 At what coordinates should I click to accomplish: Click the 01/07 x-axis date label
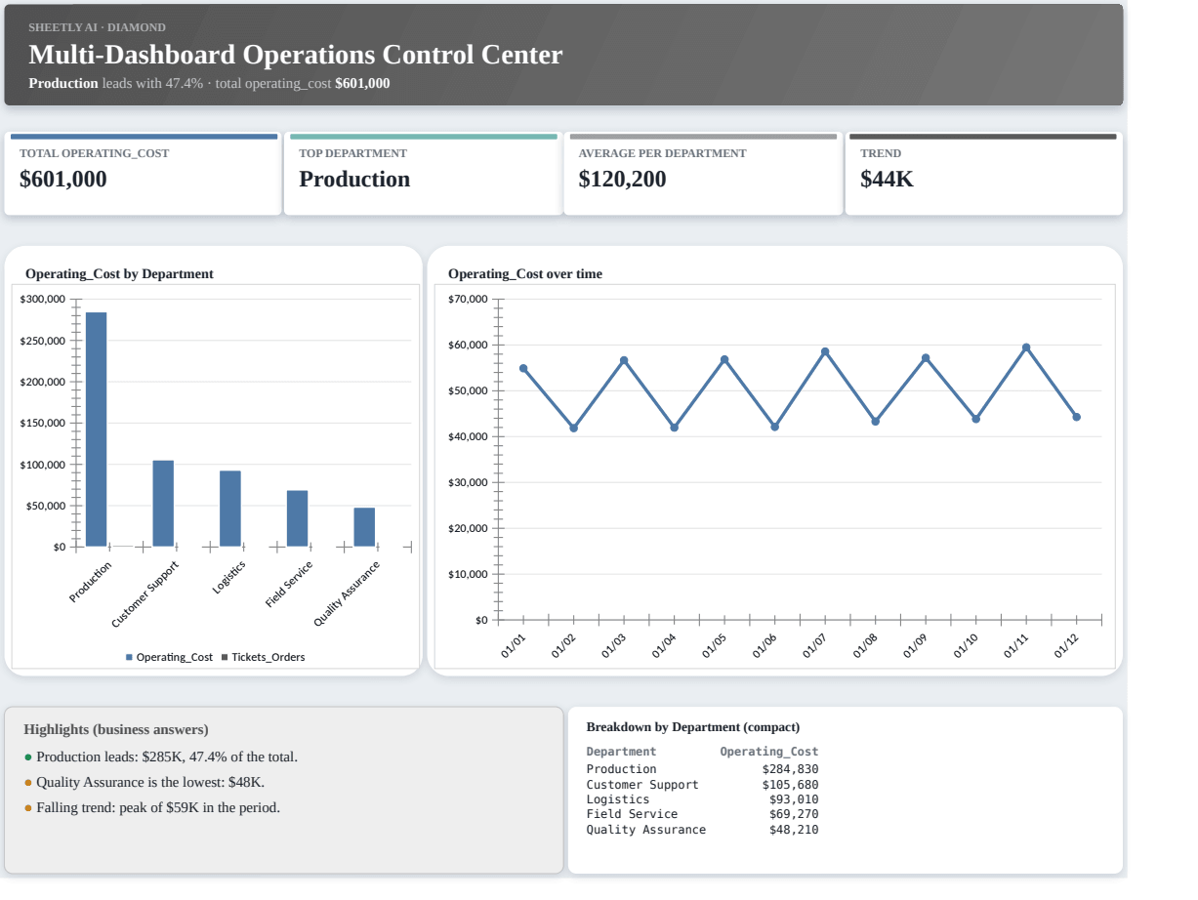(x=814, y=646)
